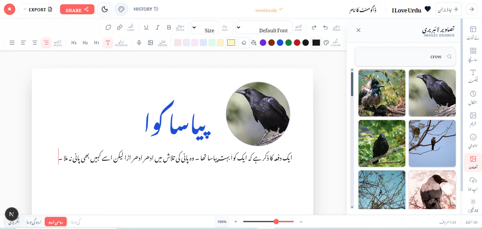The width and height of the screenshot is (482, 229).
Task: Select the Roman Urdu keyboard option
Action: click(56, 222)
